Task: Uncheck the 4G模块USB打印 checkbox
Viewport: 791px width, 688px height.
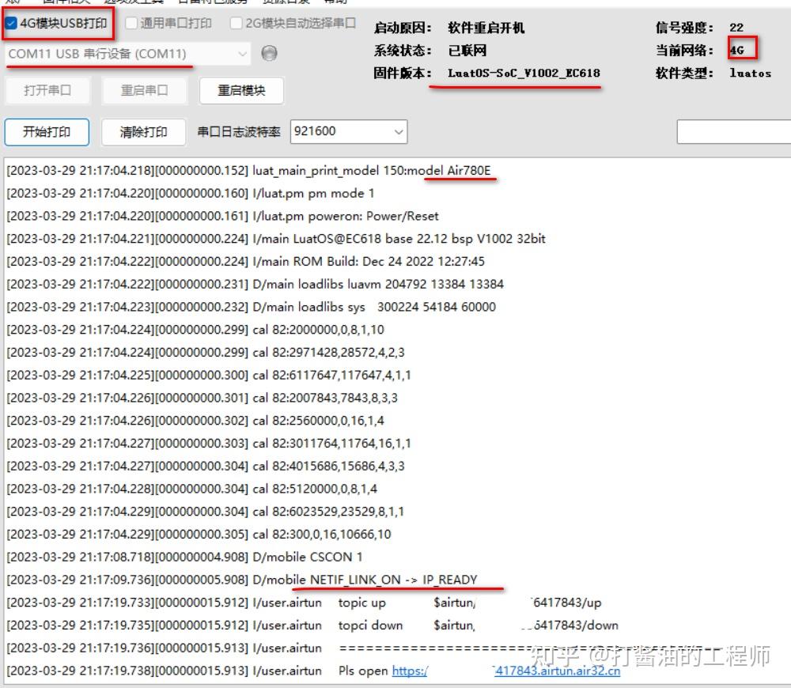Action: pos(11,23)
